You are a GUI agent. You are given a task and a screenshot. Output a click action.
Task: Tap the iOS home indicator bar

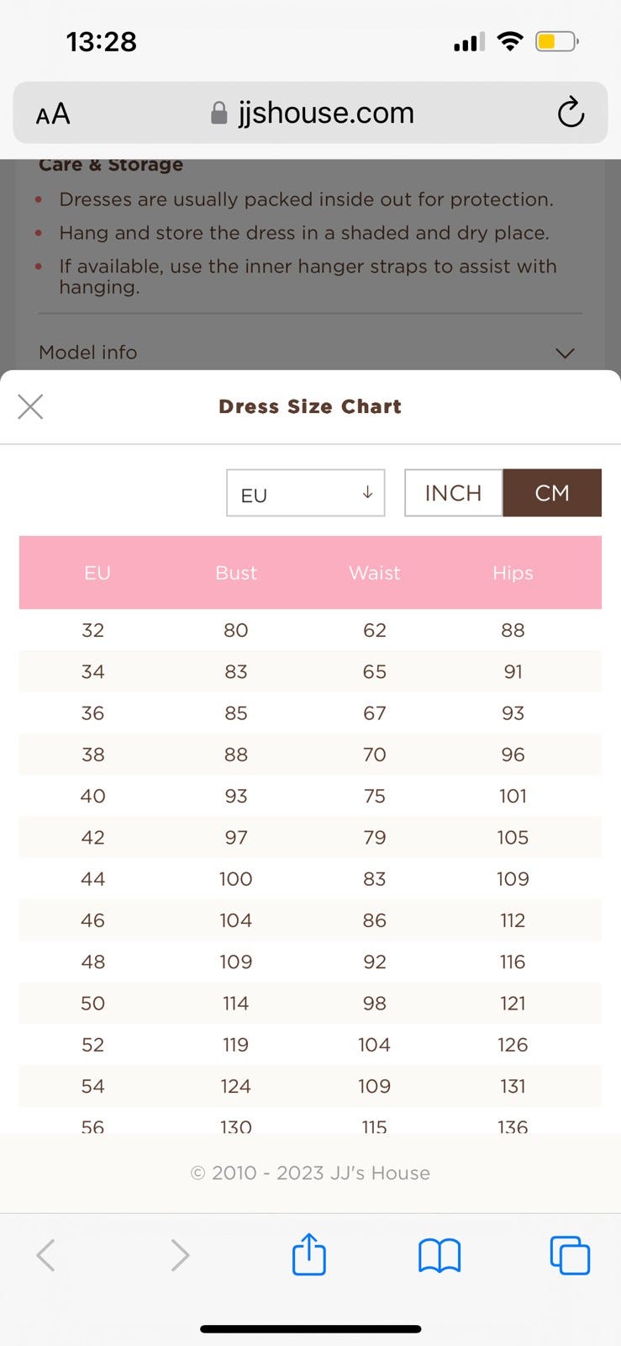(x=310, y=1329)
